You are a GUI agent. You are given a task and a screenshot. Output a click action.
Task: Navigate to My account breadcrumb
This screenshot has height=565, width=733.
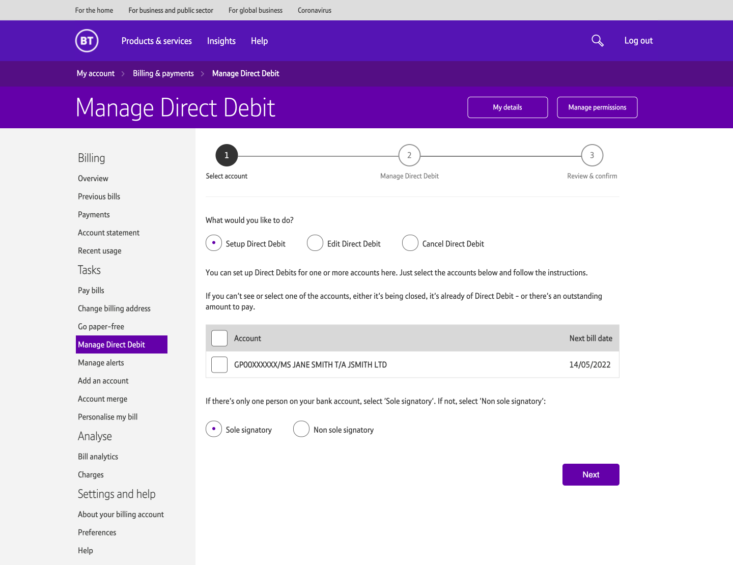click(x=96, y=73)
